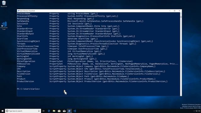Click 'Path' in the name column
The width and height of the screenshot is (201, 113).
(19, 76)
